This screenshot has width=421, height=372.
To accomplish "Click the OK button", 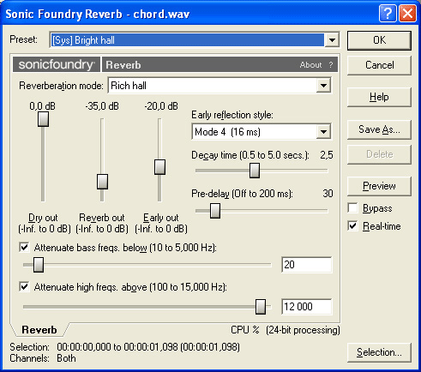I will point(379,40).
